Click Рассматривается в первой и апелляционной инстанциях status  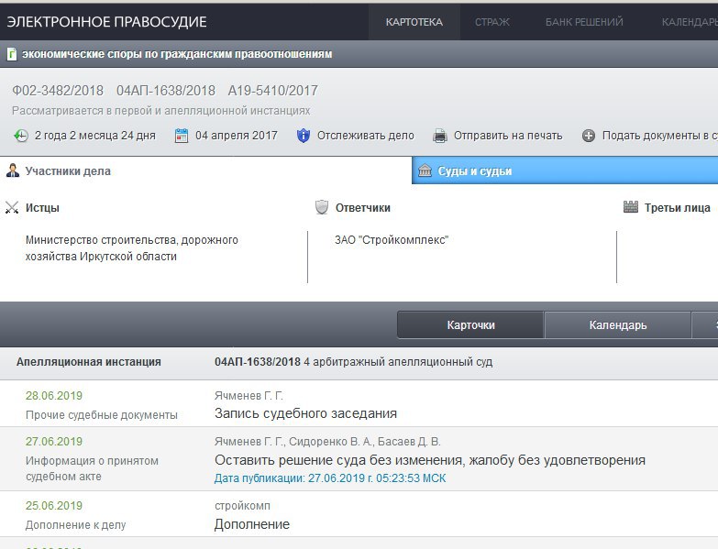pyautogui.click(x=161, y=111)
